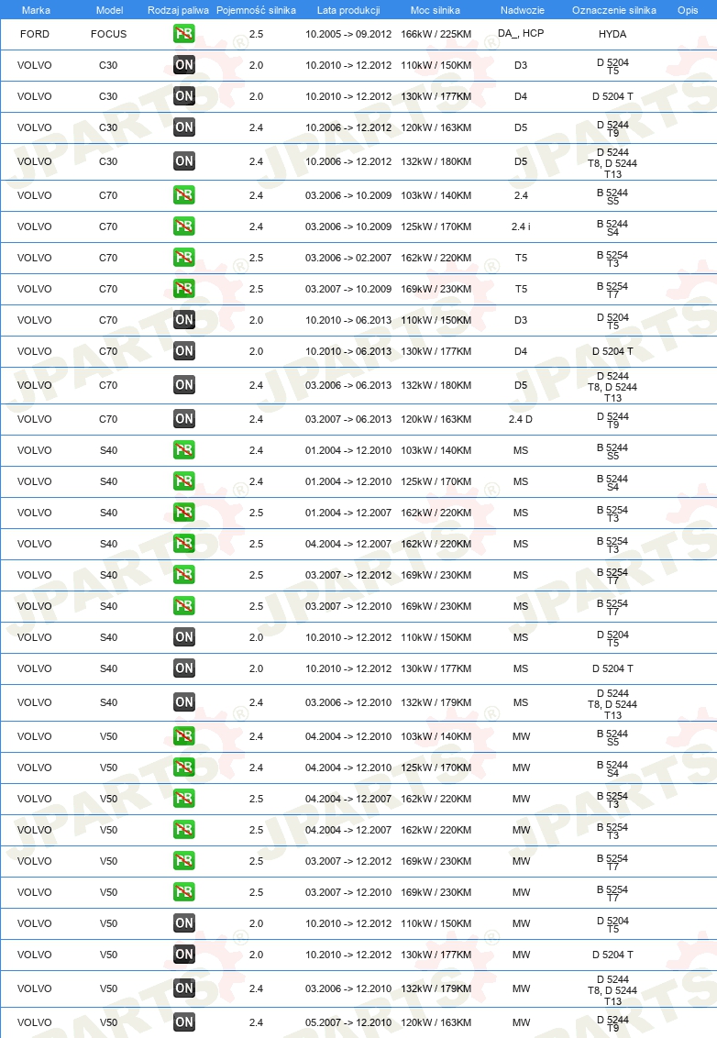
Task: Select the D3 body cell in Volvo C30 row
Action: coord(521,65)
